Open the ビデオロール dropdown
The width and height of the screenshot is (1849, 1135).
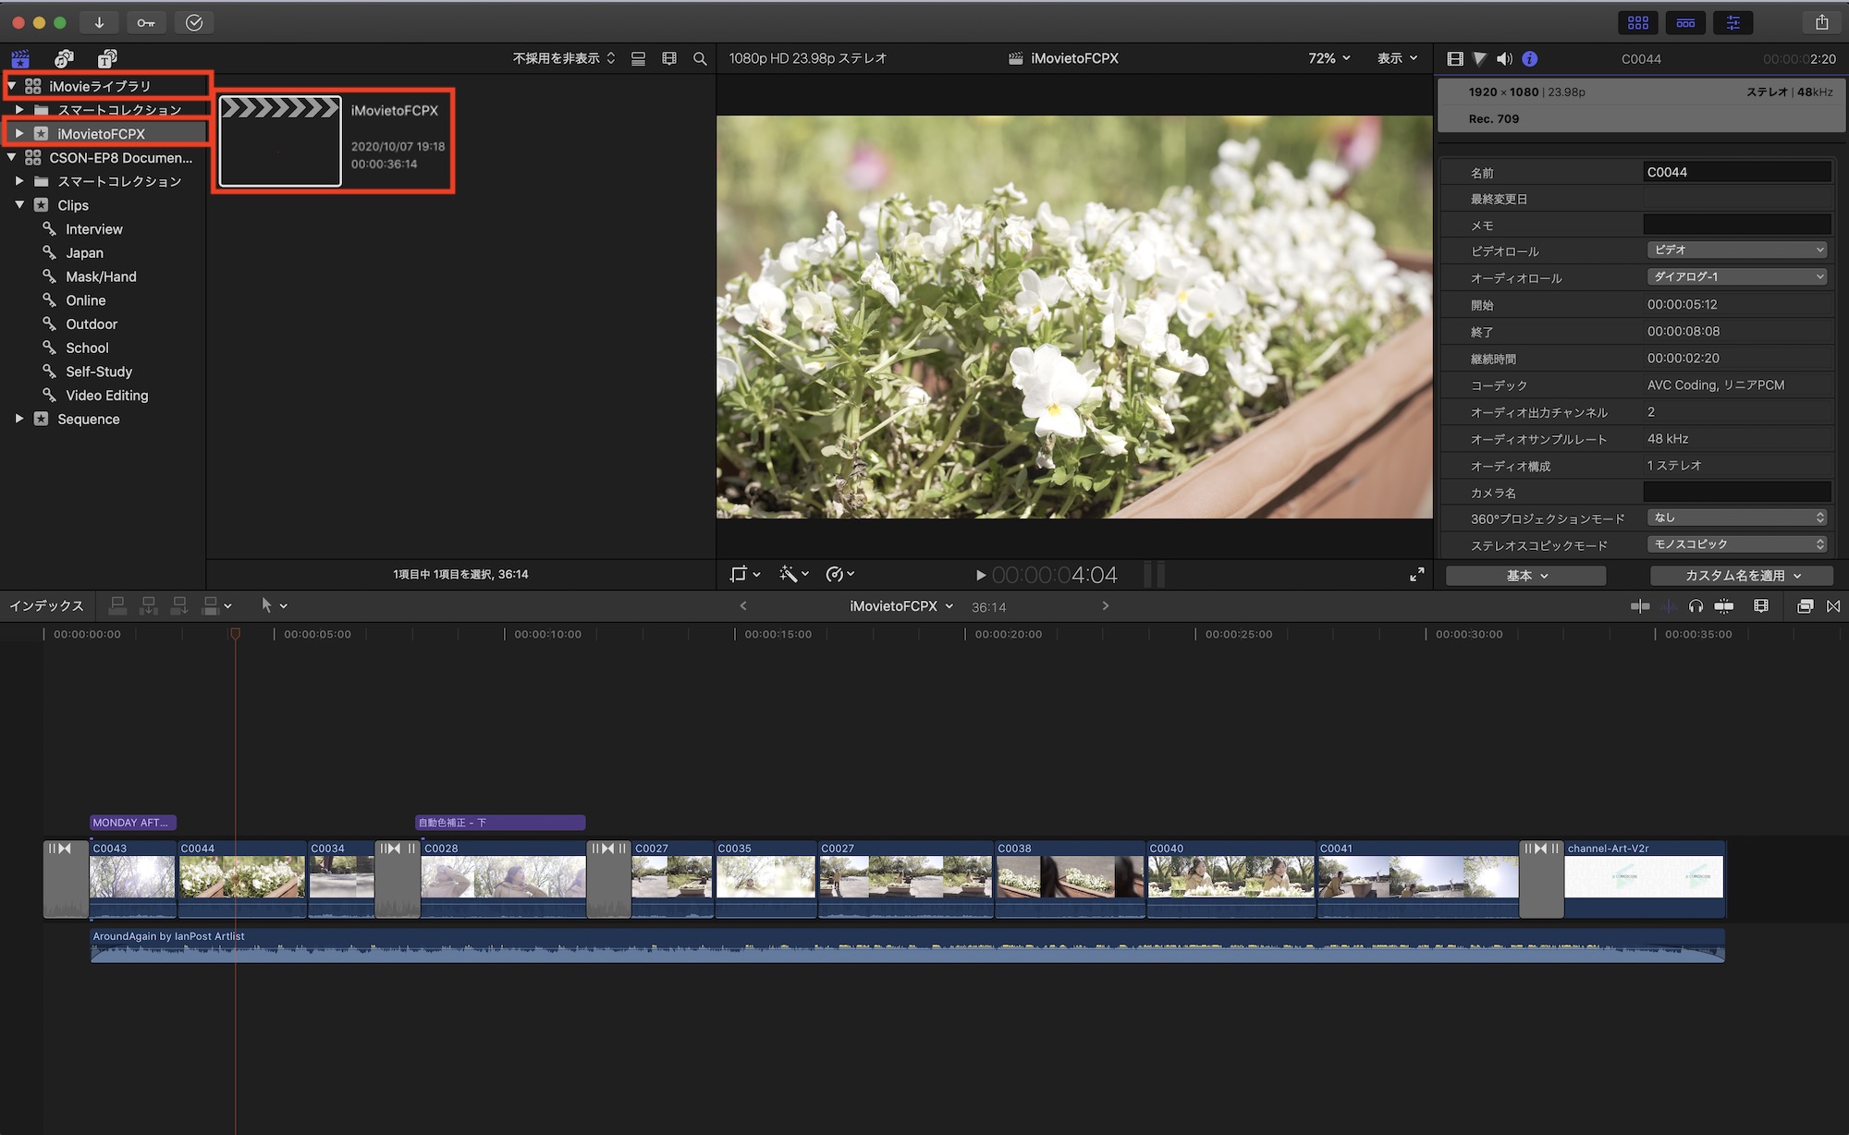click(x=1736, y=250)
